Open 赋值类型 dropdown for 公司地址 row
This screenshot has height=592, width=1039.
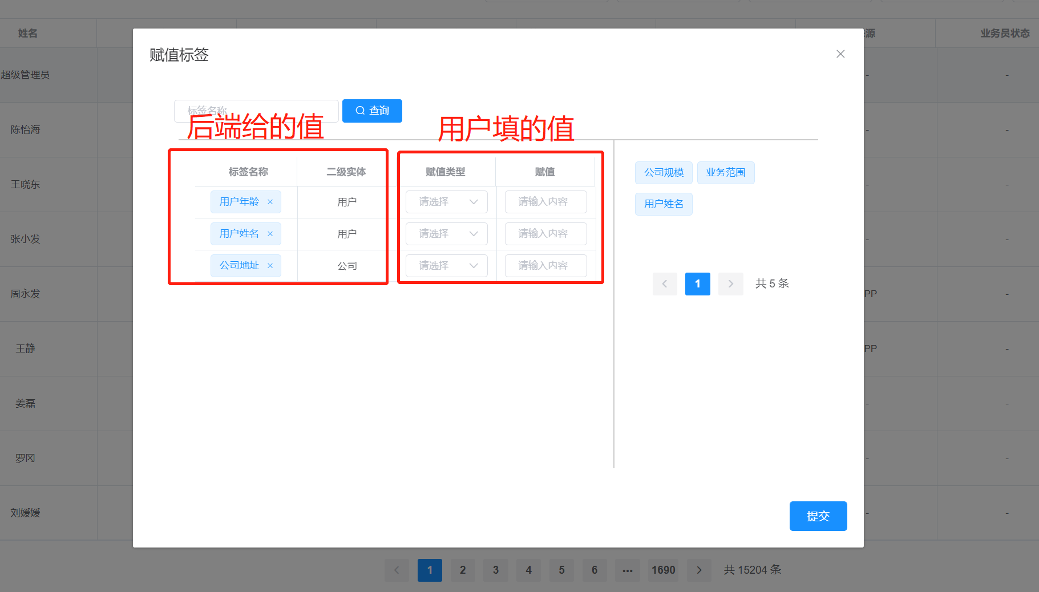447,266
